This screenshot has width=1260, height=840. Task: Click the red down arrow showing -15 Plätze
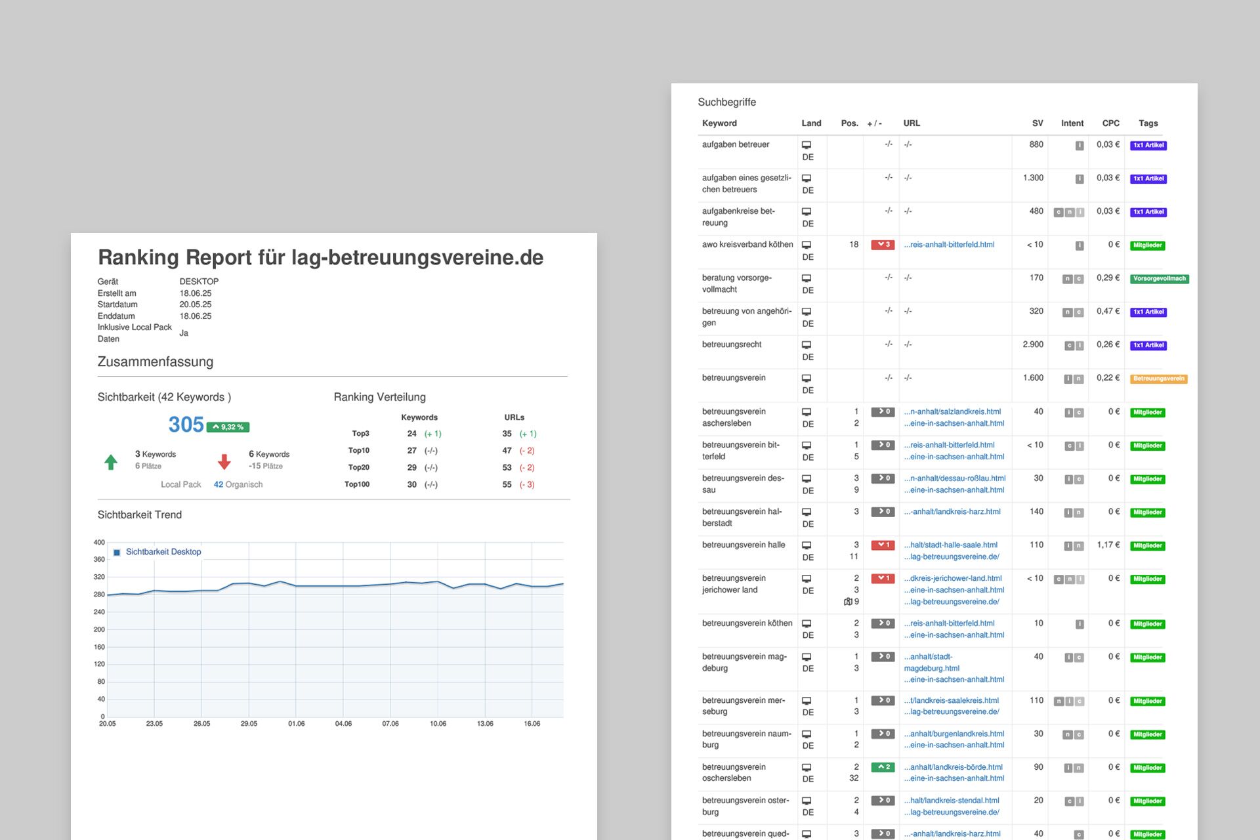(x=224, y=460)
